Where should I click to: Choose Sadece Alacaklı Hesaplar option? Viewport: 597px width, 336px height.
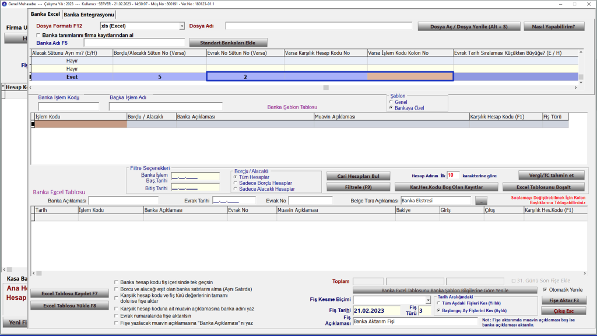point(236,189)
